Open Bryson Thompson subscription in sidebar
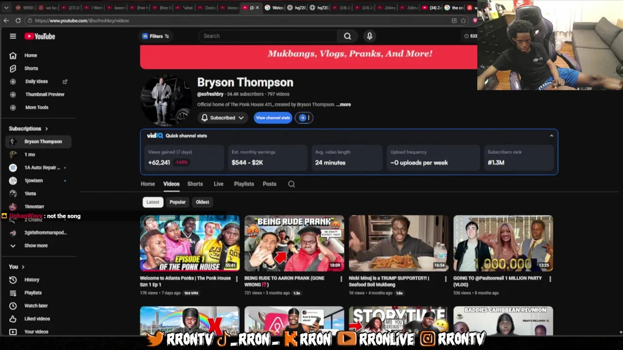 click(39, 141)
